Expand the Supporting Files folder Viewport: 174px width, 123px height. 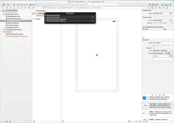pyautogui.click(x=5, y=27)
